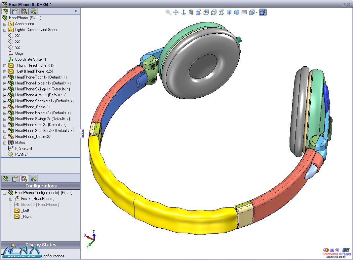353x260 pixels.
Task: Click the Section View icon
Action: [x=191, y=12]
